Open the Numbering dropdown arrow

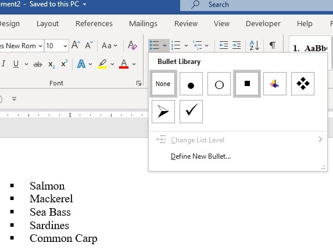coord(186,45)
